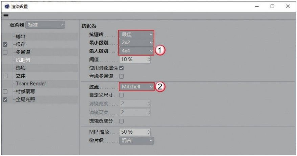Expand the 最大级别 4x4 dropdown
The image size is (297, 156).
pyautogui.click(x=137, y=51)
